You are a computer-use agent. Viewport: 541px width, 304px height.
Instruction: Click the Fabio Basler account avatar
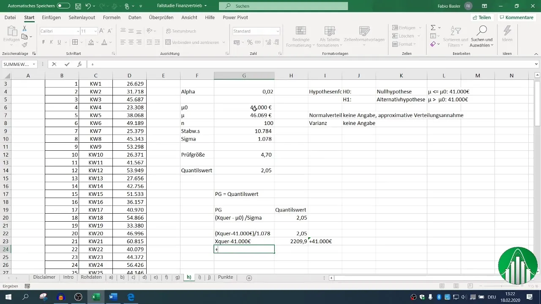pos(468,6)
